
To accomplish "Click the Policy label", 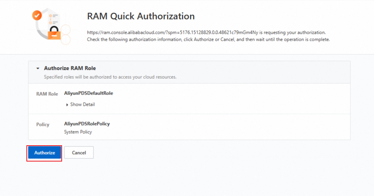I will coord(43,125).
